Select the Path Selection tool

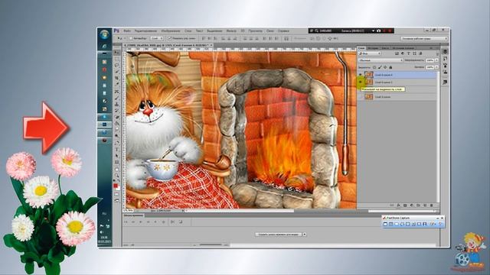coord(117,156)
